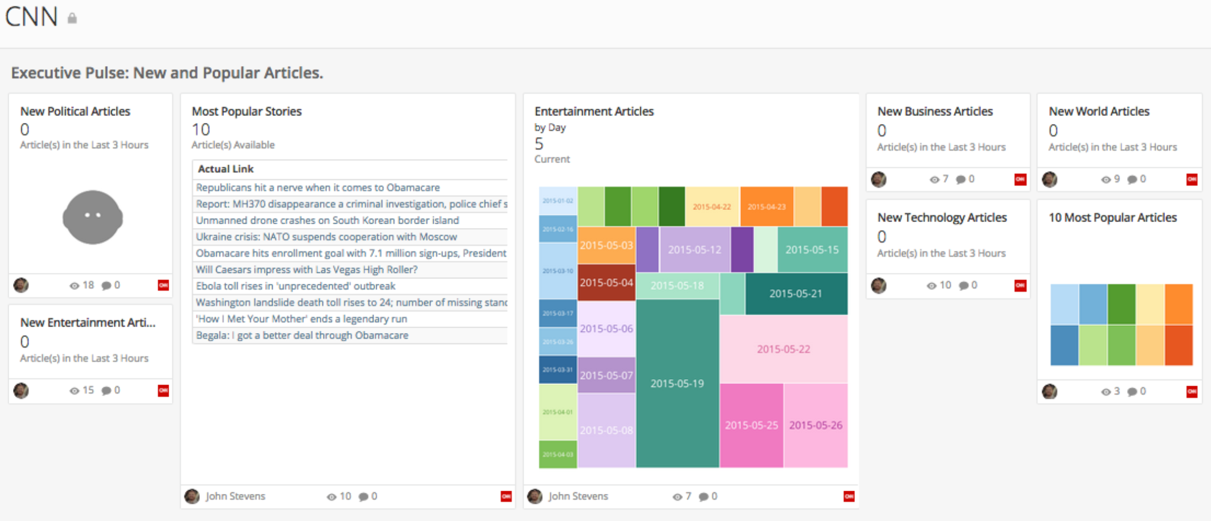Click the eye icon on New Technology Articles card
This screenshot has height=521, width=1211.
click(932, 285)
